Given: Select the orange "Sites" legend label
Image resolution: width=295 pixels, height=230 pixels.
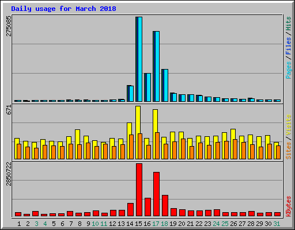Looking at the screenshot, I should coord(288,151).
